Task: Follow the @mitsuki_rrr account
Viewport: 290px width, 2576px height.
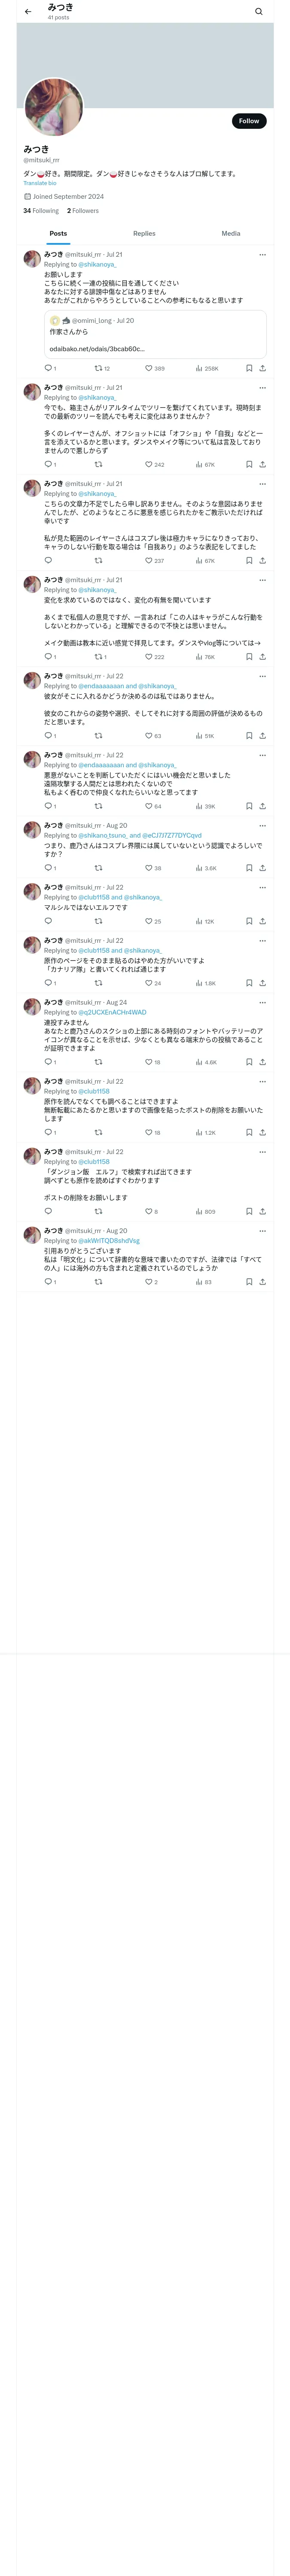Action: click(249, 121)
